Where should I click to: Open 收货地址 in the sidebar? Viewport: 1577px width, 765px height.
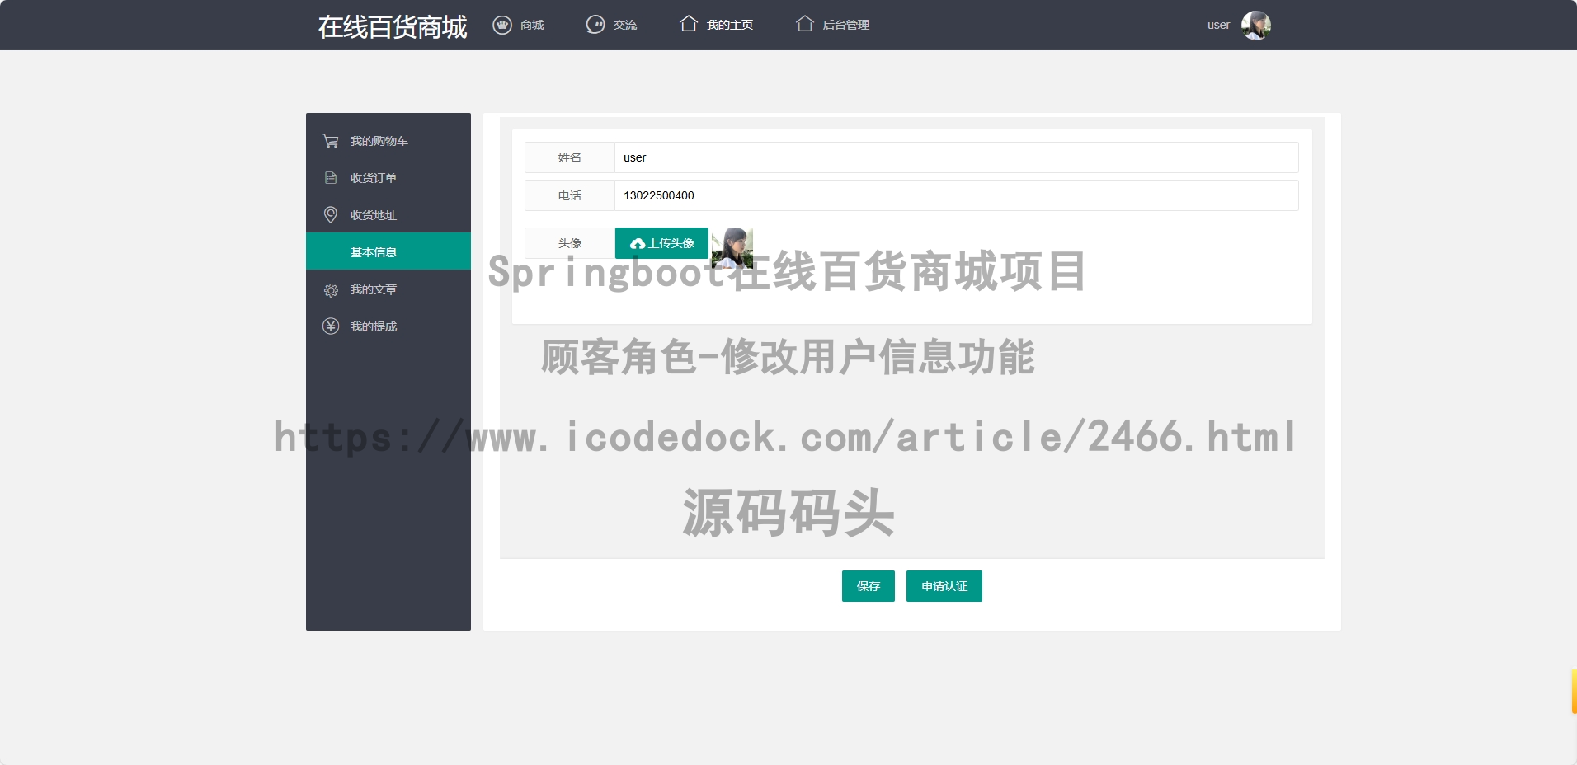[x=373, y=215]
